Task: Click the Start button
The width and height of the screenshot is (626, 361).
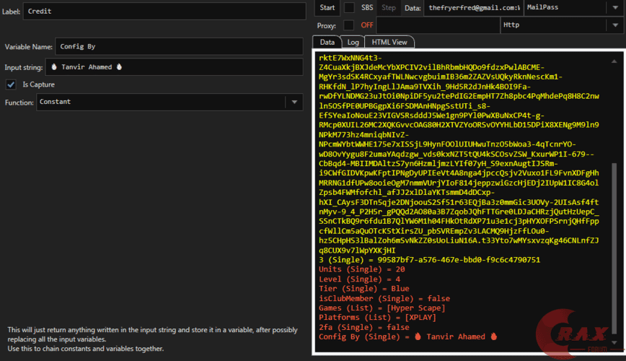Action: (x=327, y=8)
